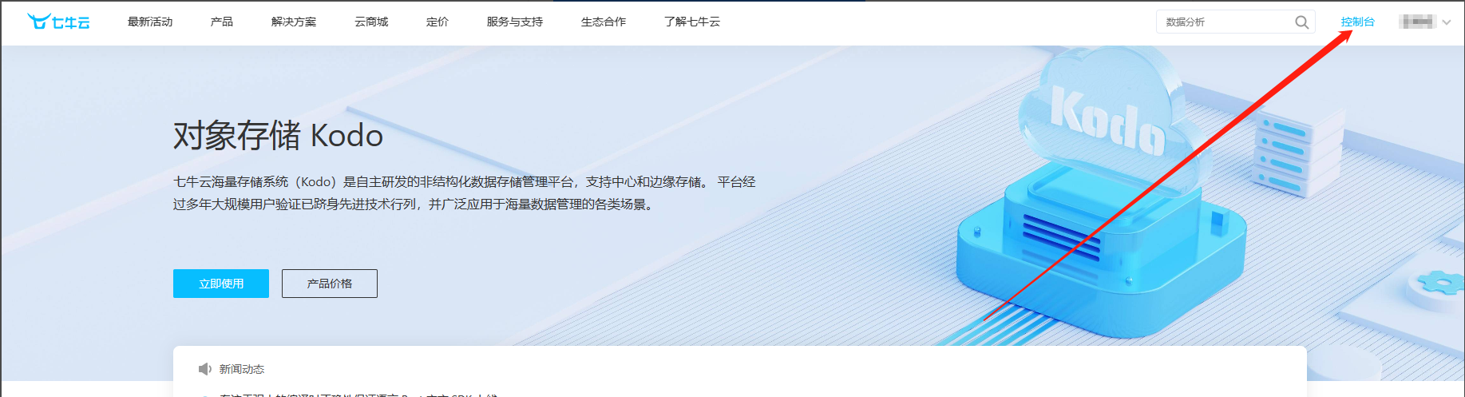Open the 生态合作 menu
The width and height of the screenshot is (1465, 397).
[604, 22]
